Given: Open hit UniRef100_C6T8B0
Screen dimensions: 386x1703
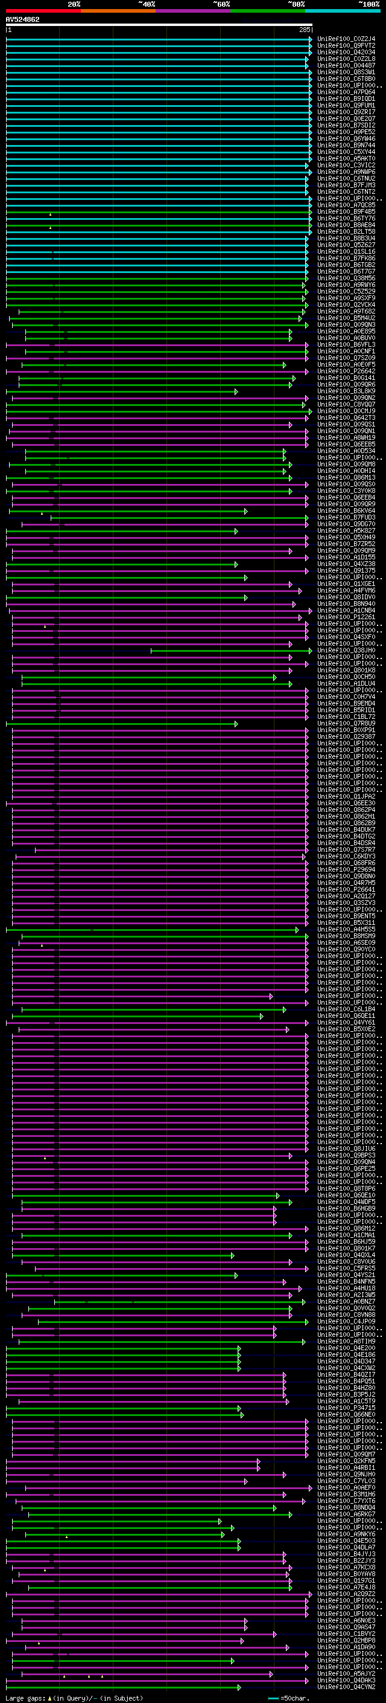Looking at the screenshot, I should (346, 79).
